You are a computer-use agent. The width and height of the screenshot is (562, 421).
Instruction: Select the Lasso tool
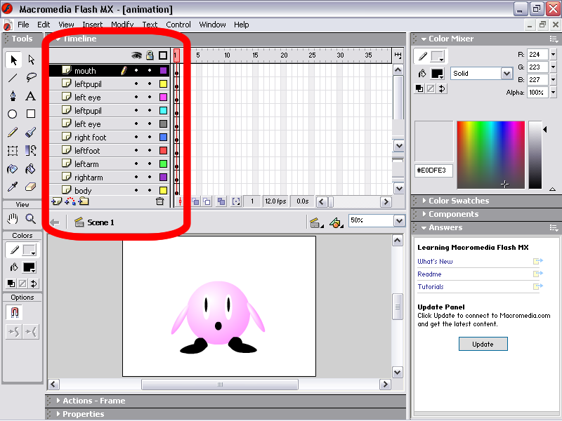pyautogui.click(x=31, y=78)
